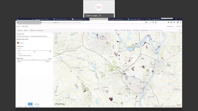The width and height of the screenshot is (198, 111).
Task: Click the red symbol swatch
Action: click(x=18, y=43)
